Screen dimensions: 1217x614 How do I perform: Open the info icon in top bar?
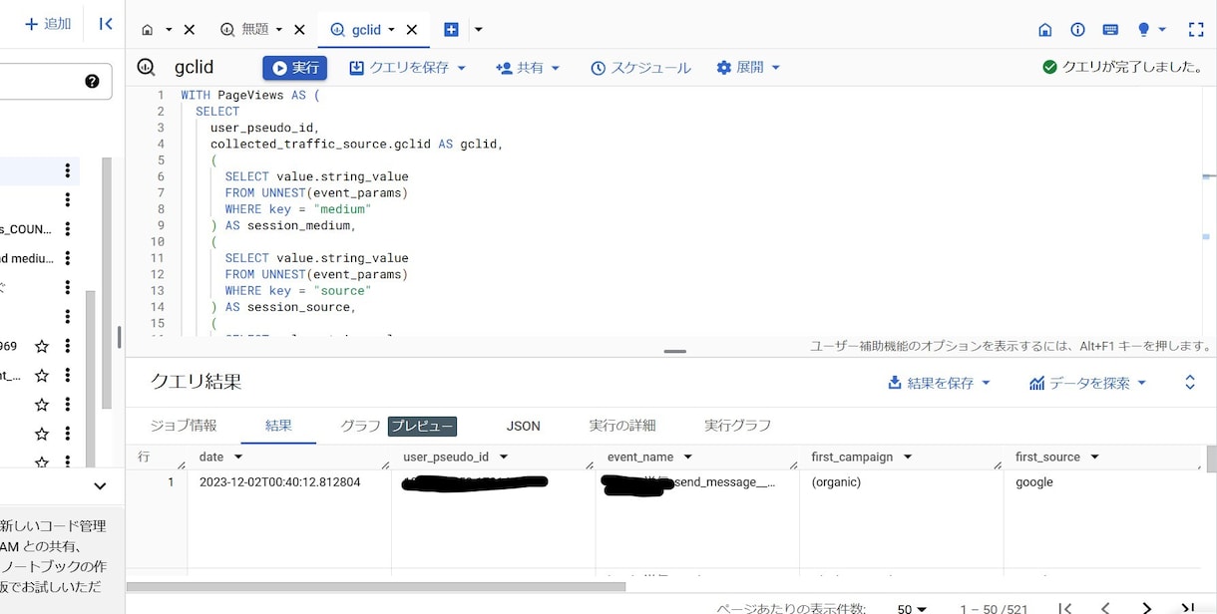click(1077, 30)
